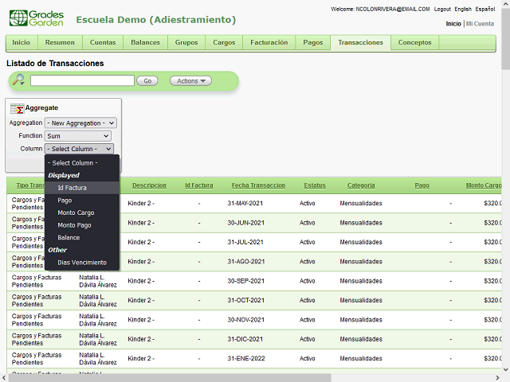Sort by Pago column header

click(x=422, y=185)
